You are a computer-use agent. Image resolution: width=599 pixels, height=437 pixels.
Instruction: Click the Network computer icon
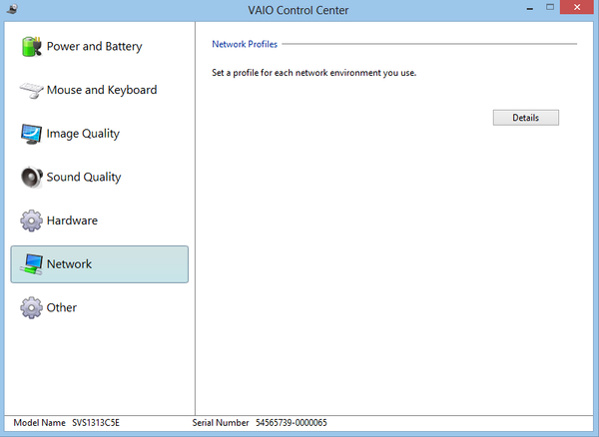[31, 264]
